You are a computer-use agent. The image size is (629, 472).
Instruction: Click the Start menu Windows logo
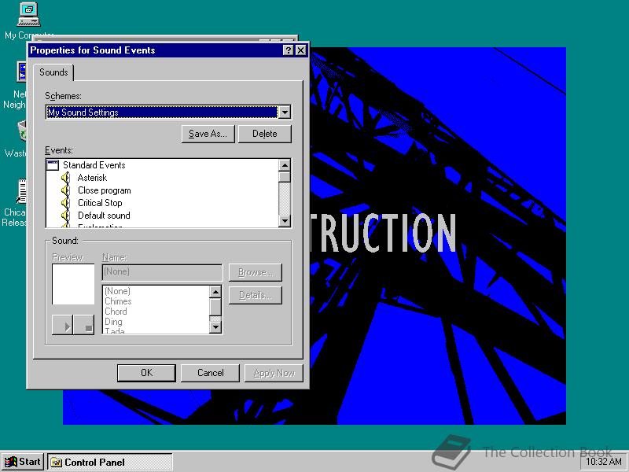coord(11,462)
